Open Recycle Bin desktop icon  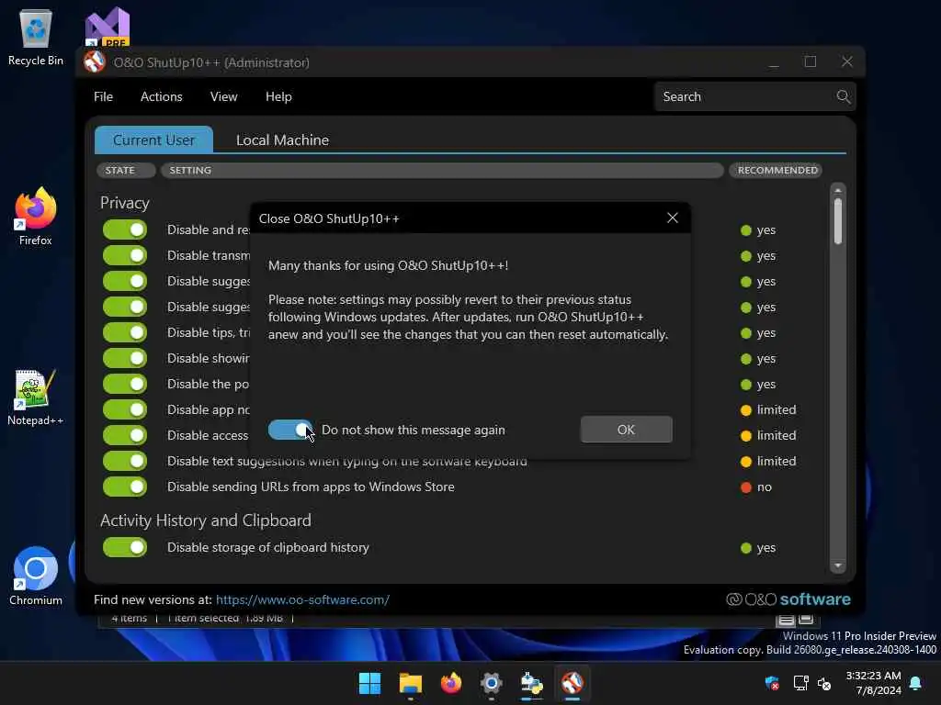pos(36,37)
